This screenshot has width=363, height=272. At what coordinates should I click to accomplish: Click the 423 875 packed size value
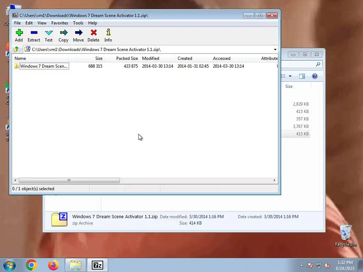[x=131, y=66]
